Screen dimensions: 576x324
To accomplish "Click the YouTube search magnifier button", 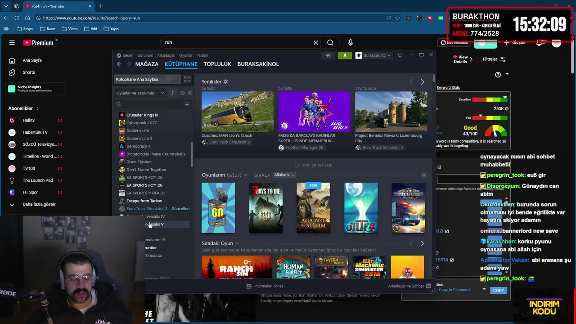I will (330, 43).
